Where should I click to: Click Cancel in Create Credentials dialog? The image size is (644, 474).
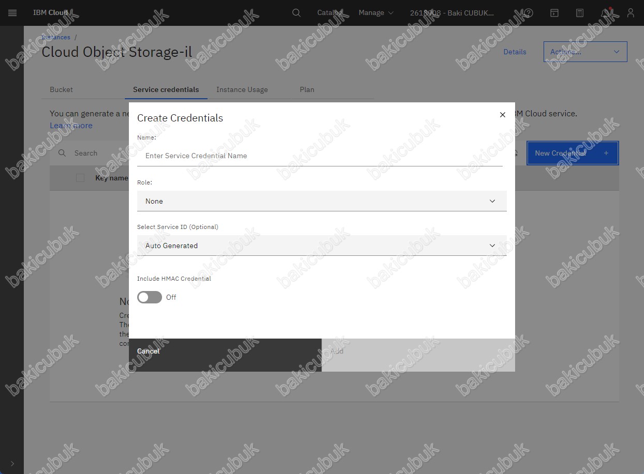[x=225, y=355]
